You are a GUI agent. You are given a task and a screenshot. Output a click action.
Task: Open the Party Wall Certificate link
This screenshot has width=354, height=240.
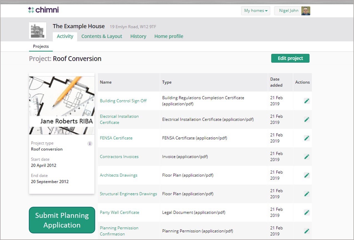pyautogui.click(x=119, y=212)
